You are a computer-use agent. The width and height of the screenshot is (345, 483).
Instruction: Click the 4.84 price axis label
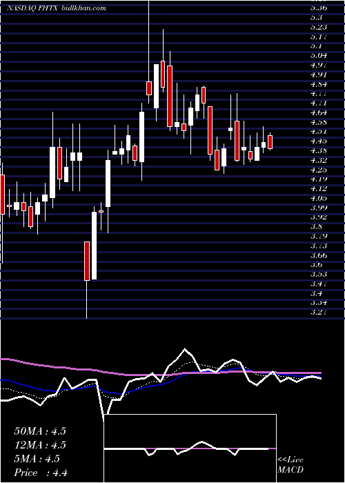pos(319,84)
